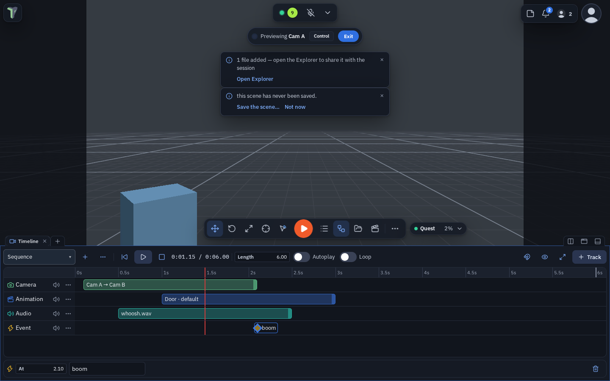610x381 pixels.
Task: Click the orange Play button
Action: 303,229
